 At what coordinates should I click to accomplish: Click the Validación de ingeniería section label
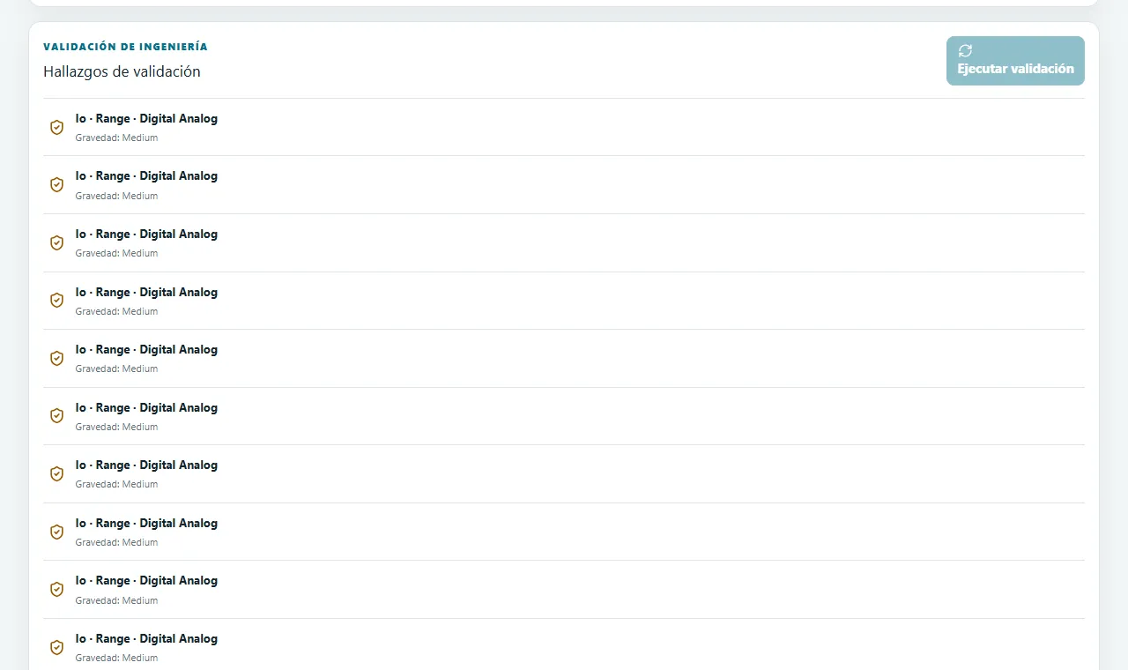(x=125, y=47)
